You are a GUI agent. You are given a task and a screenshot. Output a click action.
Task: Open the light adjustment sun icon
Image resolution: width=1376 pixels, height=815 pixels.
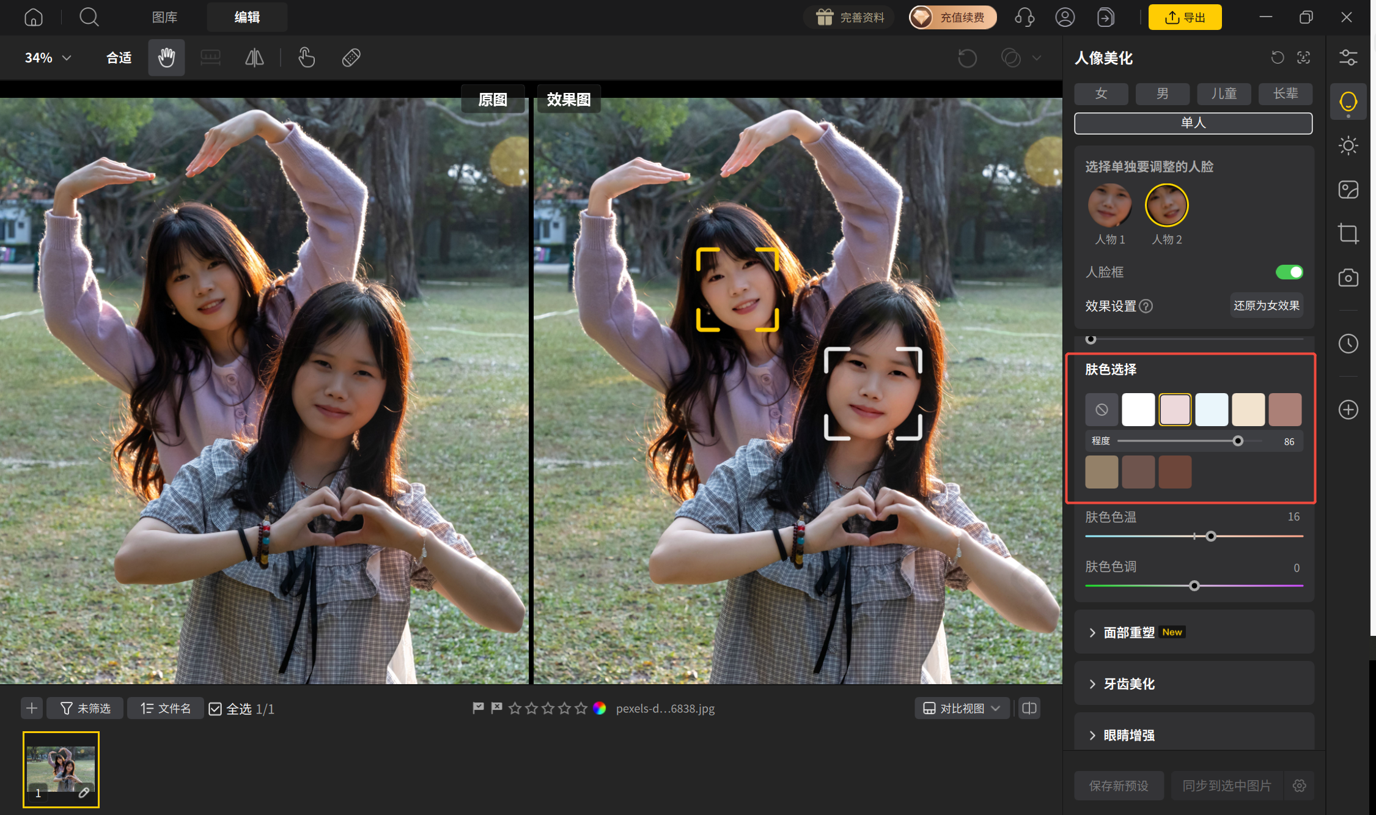coord(1348,146)
